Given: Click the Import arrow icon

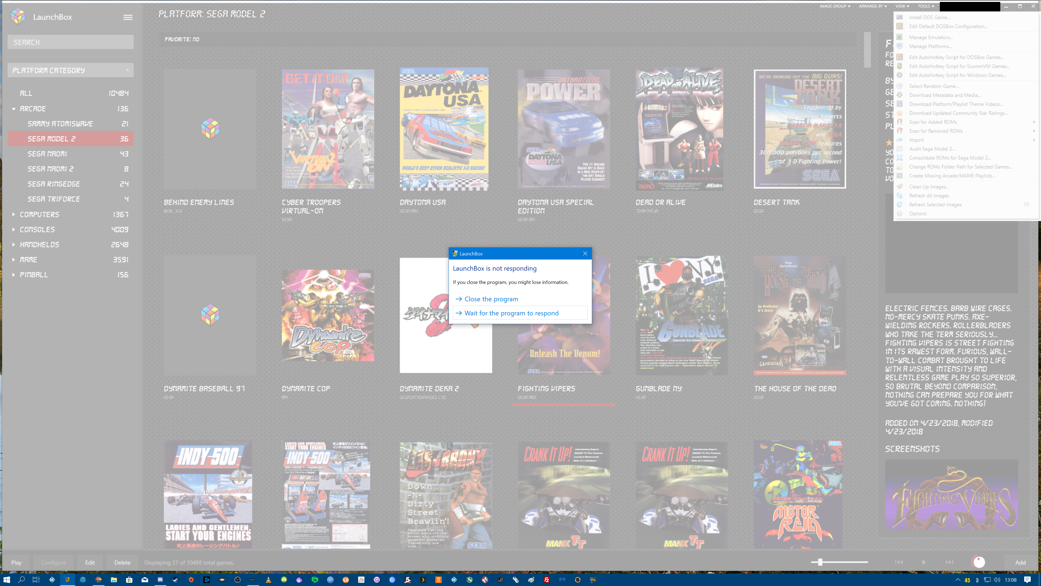Looking at the screenshot, I should click(x=900, y=140).
